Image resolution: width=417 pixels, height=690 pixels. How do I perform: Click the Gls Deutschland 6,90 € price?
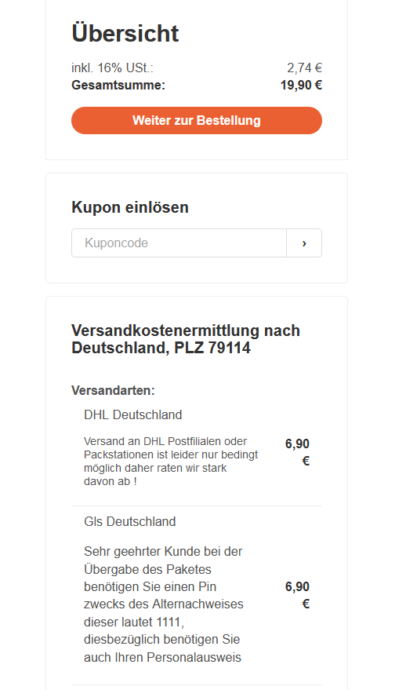click(x=298, y=595)
